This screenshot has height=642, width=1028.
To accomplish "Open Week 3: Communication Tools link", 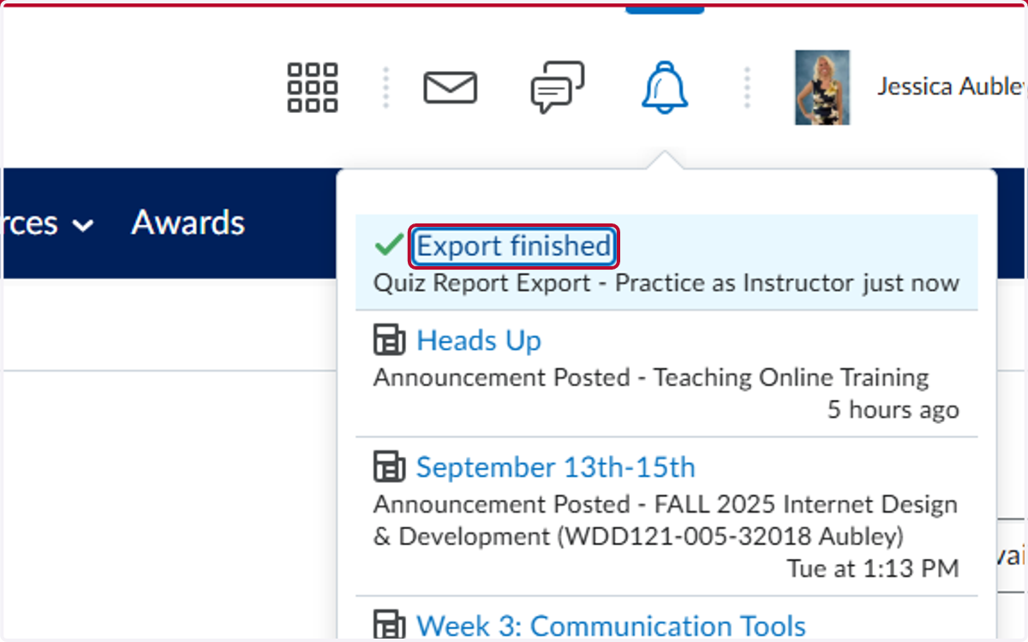I will point(611,627).
